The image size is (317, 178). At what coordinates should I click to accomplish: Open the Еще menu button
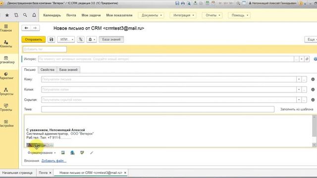pos(312,40)
